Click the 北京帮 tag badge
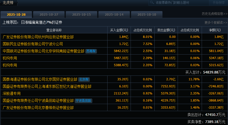The height and width of the screenshot is (125, 228). tap(84, 80)
